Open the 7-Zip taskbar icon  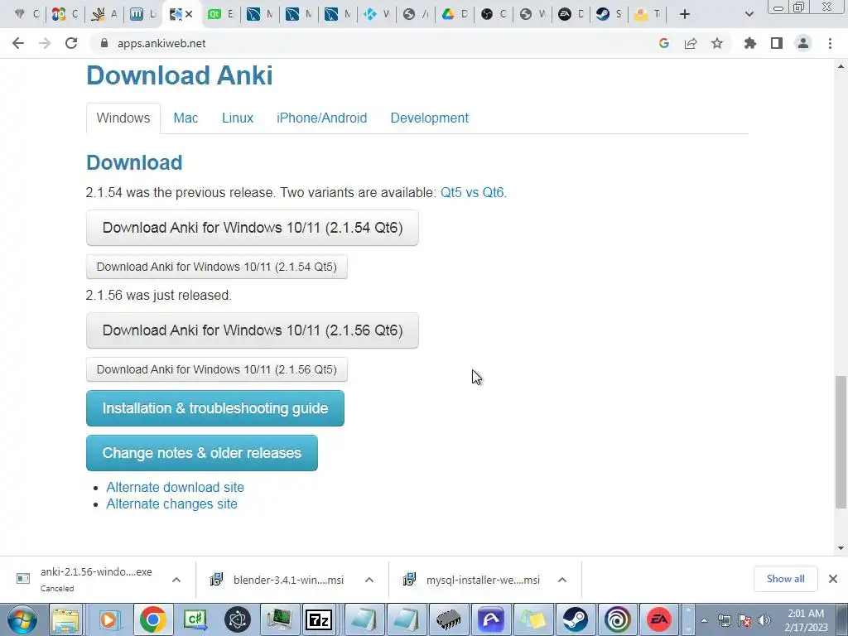pyautogui.click(x=318, y=619)
